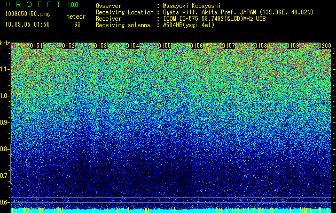This screenshot has height=213, width=336.
Task: Click the Ovserver label
Action: (108, 6)
